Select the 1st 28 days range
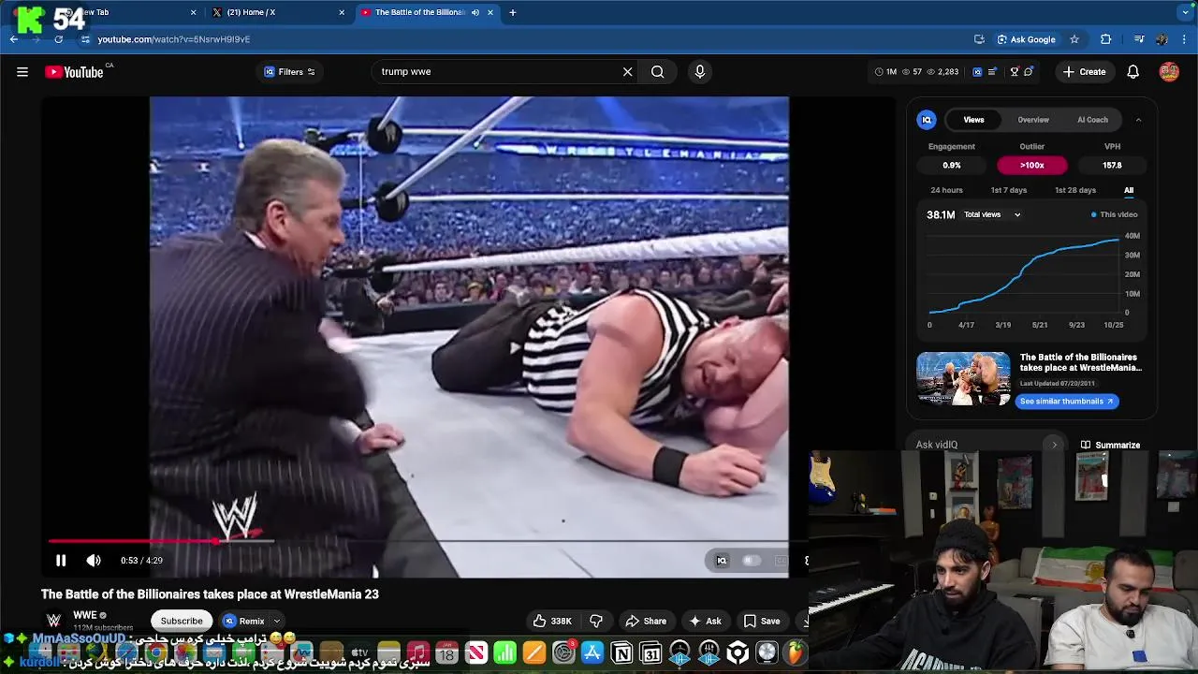The height and width of the screenshot is (674, 1198). pos(1075,190)
